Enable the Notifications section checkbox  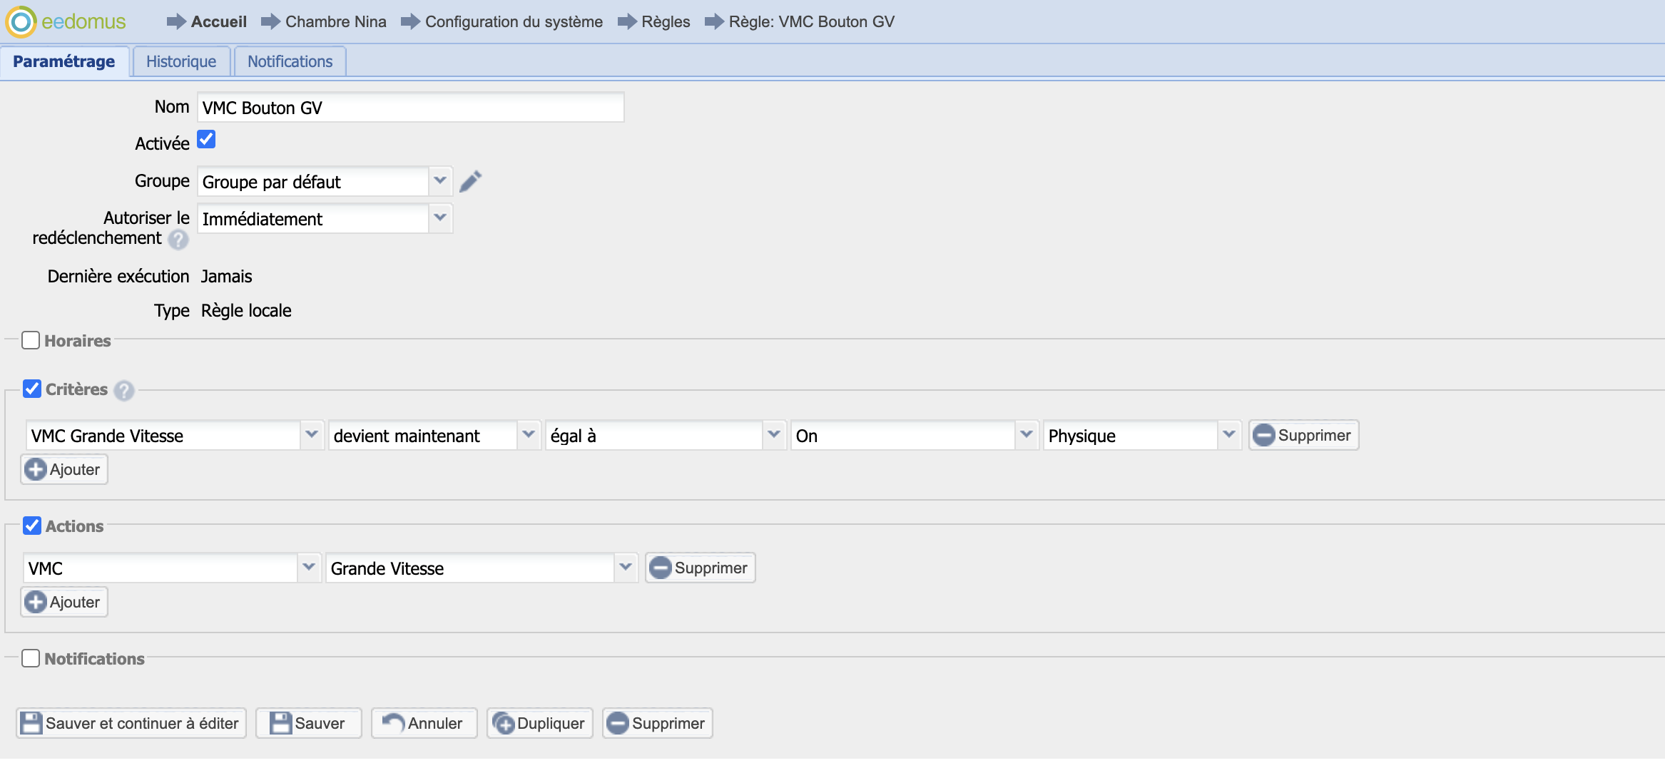[x=31, y=658]
